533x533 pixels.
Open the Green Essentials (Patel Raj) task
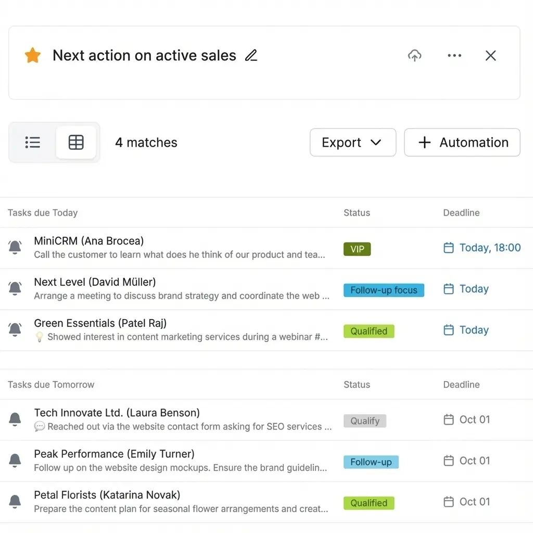pos(100,323)
